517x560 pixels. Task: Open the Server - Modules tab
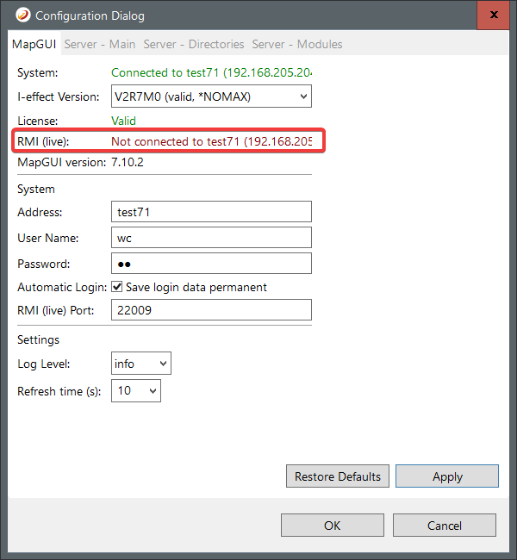pos(296,44)
